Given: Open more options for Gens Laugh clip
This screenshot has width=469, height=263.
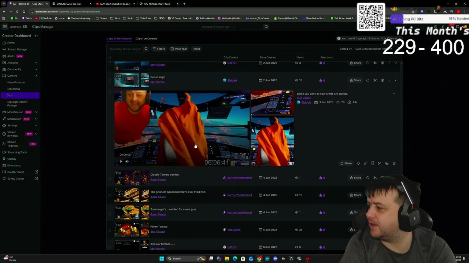Looking at the screenshot, I should pyautogui.click(x=389, y=80).
